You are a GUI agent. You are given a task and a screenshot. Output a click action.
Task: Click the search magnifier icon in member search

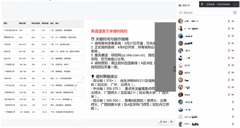[x=180, y=13]
